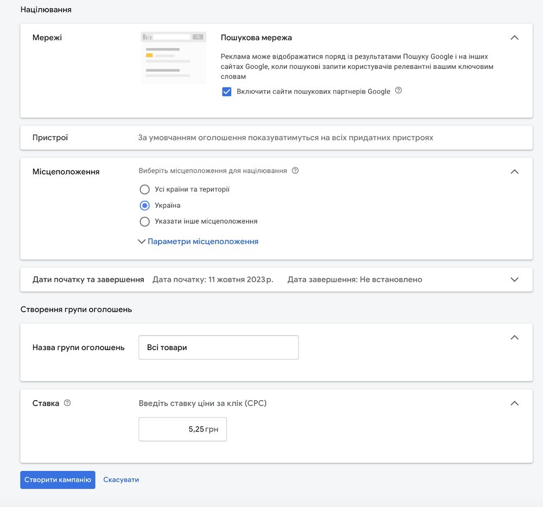Collapse the Назва групи оголошень section

pyautogui.click(x=515, y=338)
